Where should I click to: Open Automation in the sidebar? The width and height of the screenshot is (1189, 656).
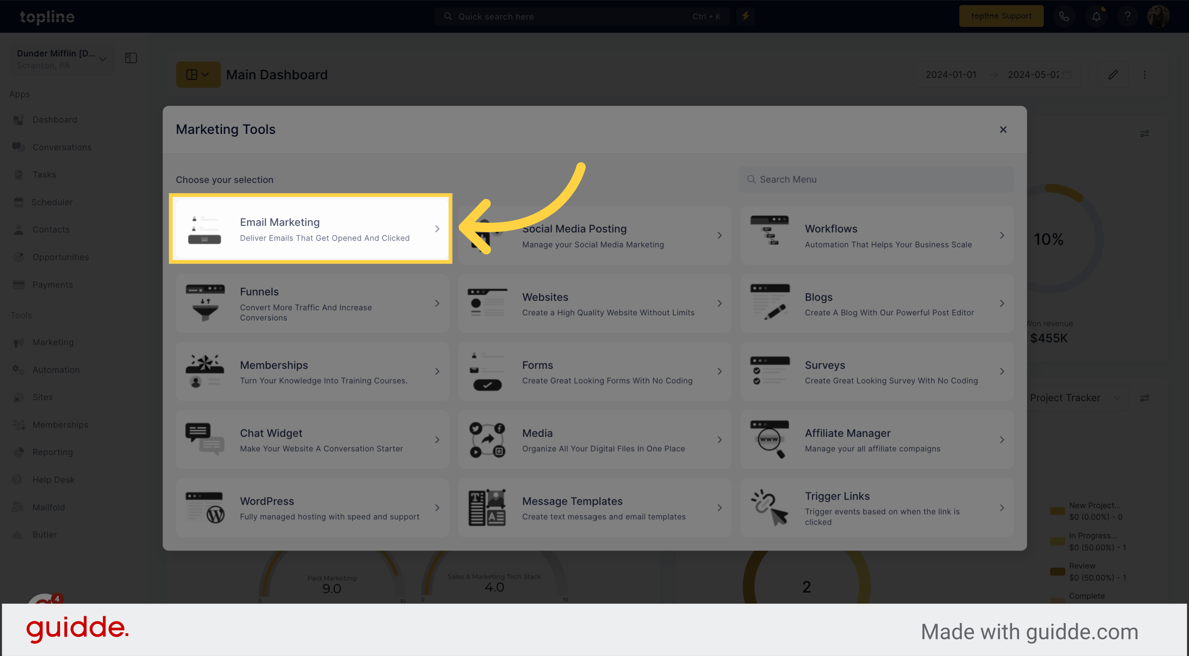pyautogui.click(x=55, y=370)
